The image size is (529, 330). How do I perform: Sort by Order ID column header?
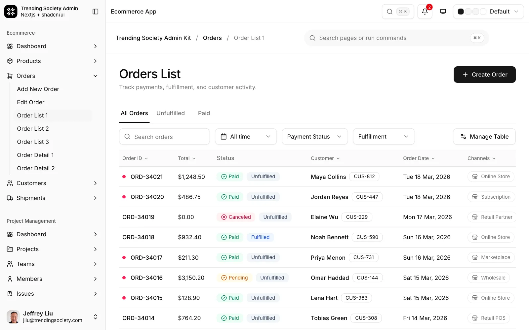click(135, 158)
